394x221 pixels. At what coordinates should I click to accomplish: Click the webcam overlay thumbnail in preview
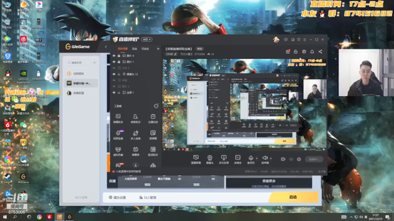pos(315,89)
